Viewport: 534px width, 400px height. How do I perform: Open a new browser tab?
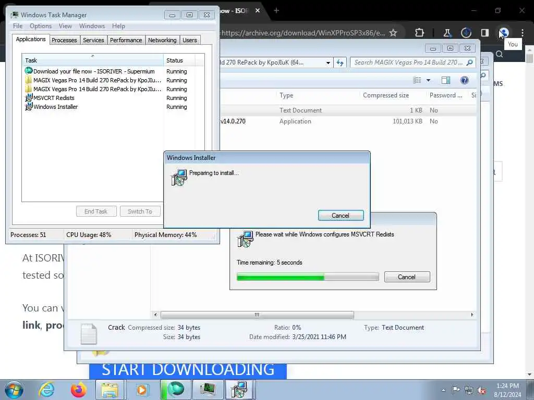click(x=276, y=10)
